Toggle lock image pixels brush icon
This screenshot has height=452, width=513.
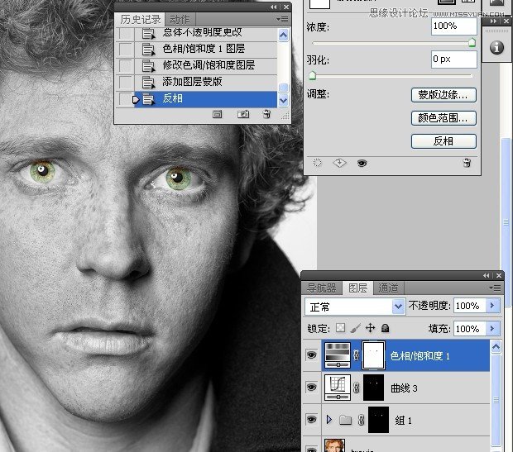pyautogui.click(x=355, y=328)
